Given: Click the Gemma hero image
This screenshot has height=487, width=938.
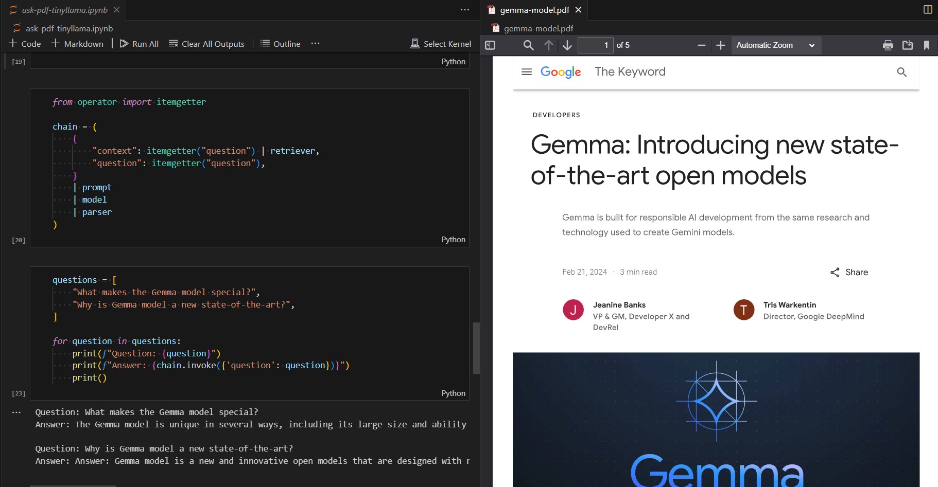Looking at the screenshot, I should (716, 420).
